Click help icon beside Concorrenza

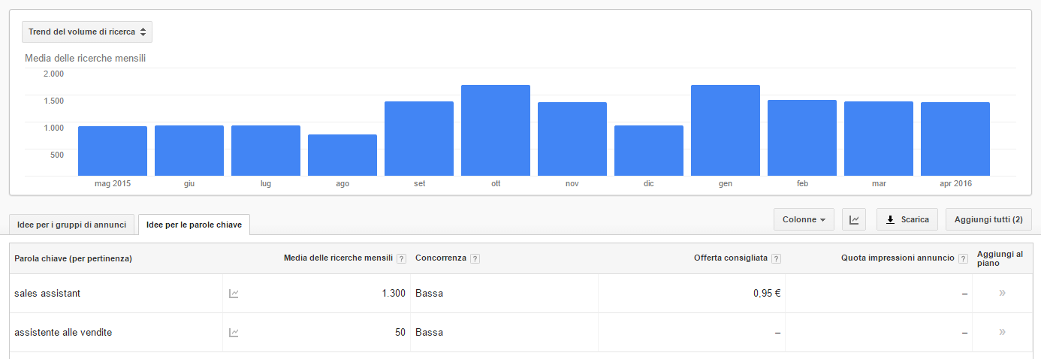[475, 258]
